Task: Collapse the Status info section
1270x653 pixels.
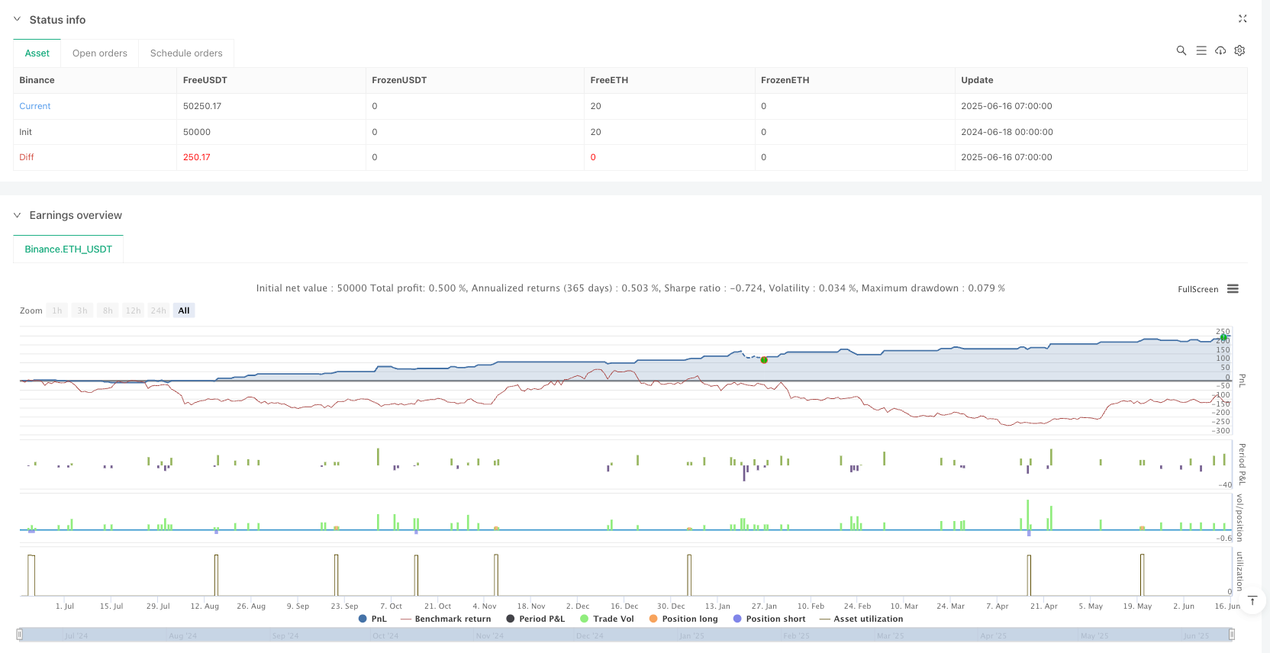Action: [18, 20]
